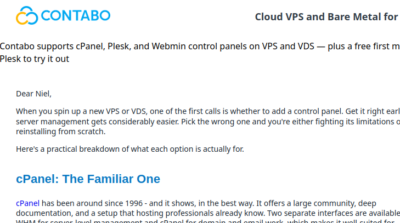
Task: Click the "Here's a practical breakdown" sentence
Action: point(129,149)
